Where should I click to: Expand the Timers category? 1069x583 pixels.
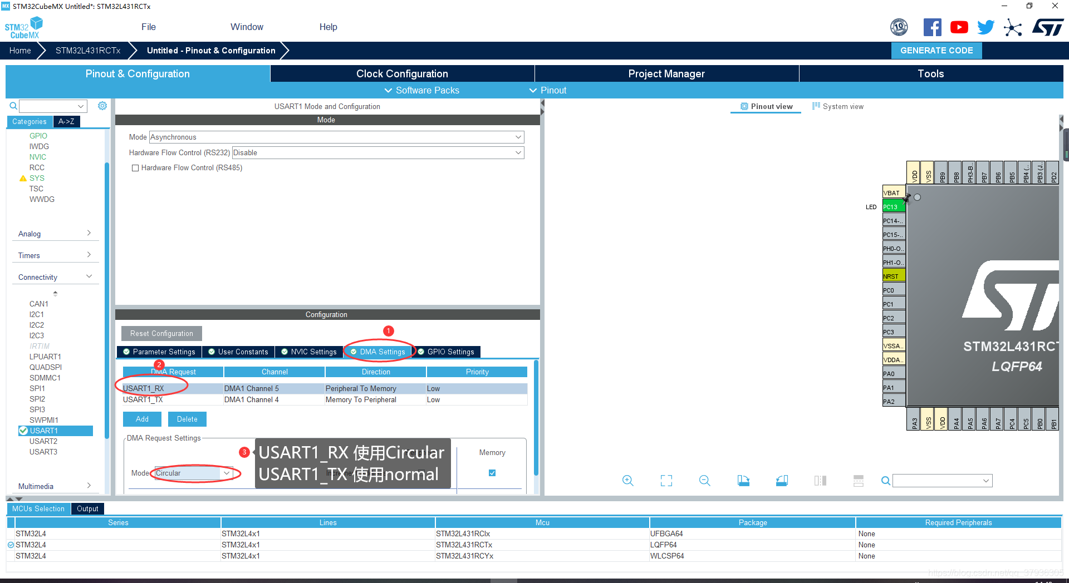55,255
